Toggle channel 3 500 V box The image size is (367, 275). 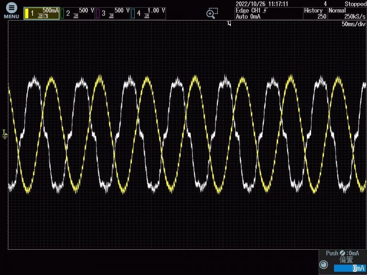[113, 13]
